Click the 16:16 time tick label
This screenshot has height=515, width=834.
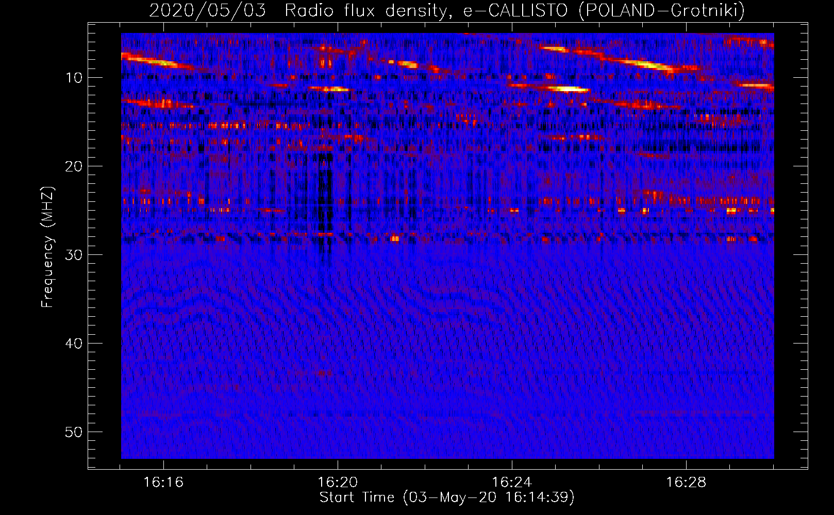tap(163, 483)
